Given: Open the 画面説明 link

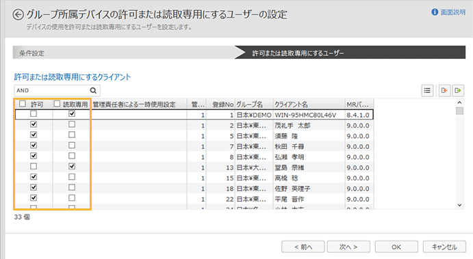Looking at the screenshot, I should click(x=452, y=12).
